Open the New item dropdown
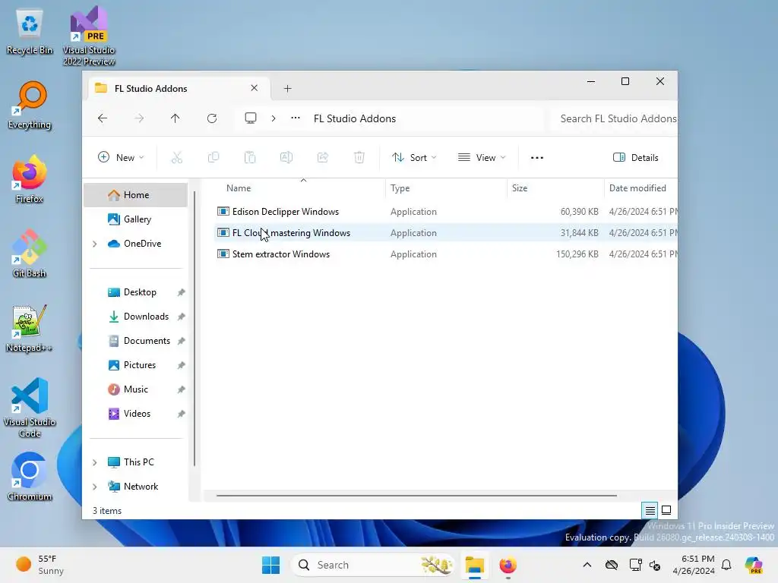The height and width of the screenshot is (583, 778). click(x=121, y=158)
